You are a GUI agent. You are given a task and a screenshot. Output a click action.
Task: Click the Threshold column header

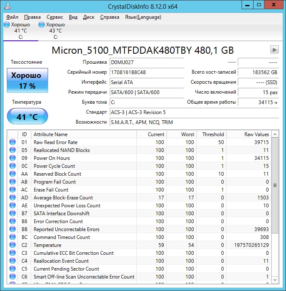click(x=212, y=134)
